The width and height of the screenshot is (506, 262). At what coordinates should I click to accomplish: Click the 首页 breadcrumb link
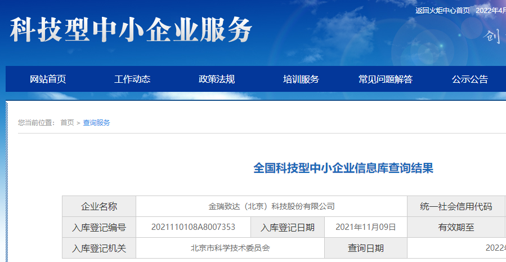[67, 123]
